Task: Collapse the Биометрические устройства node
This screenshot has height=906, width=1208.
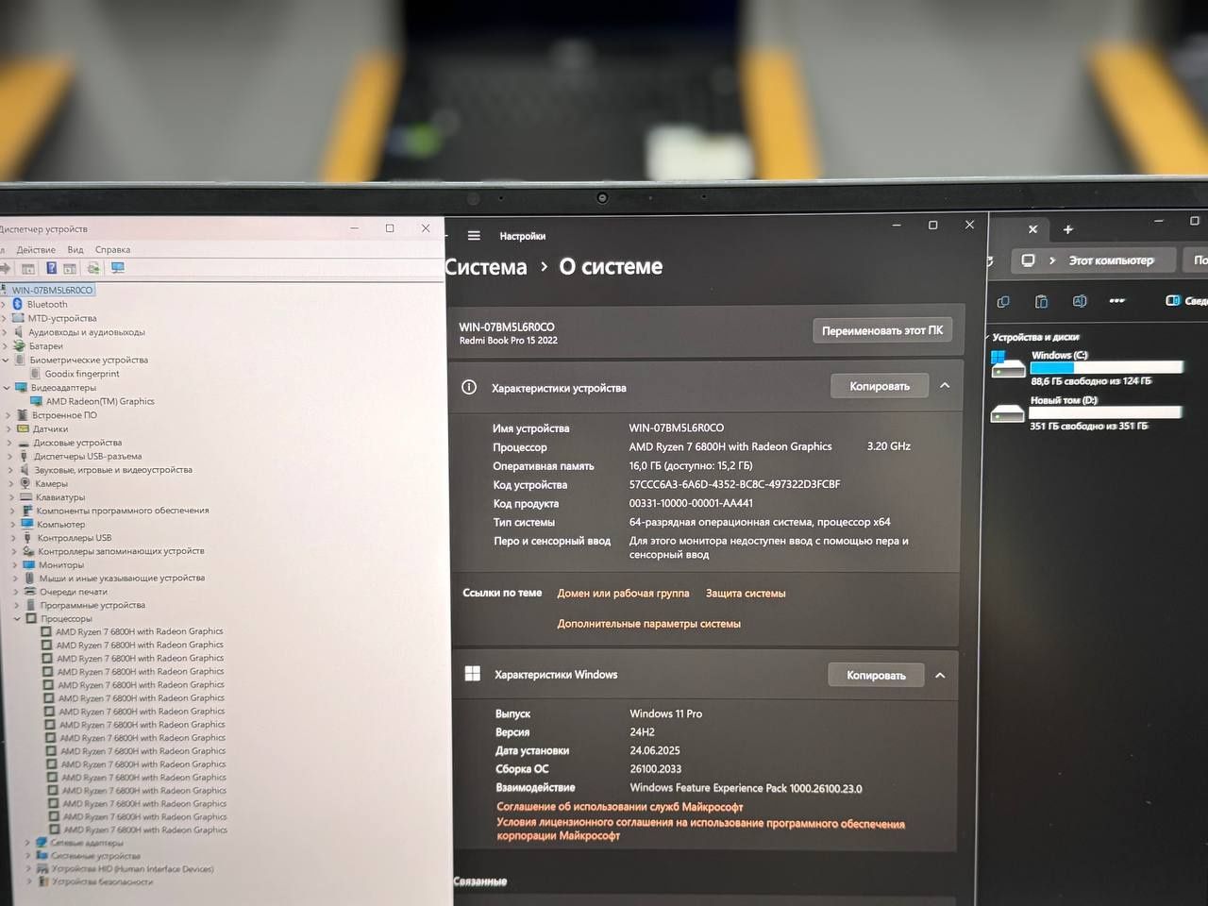Action: (6, 360)
